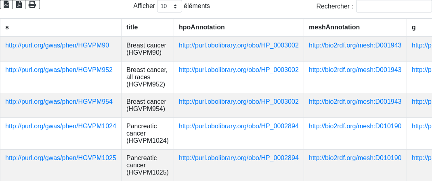
Task: Sort by the s column header
Action: tap(61, 27)
